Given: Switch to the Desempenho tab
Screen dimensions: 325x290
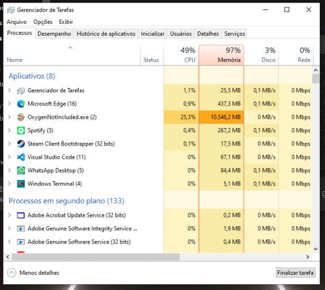Looking at the screenshot, I should click(54, 34).
